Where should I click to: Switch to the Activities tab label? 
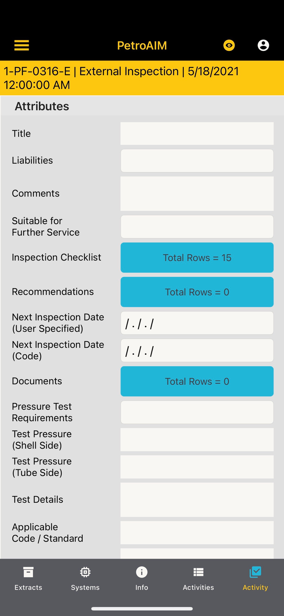198,587
